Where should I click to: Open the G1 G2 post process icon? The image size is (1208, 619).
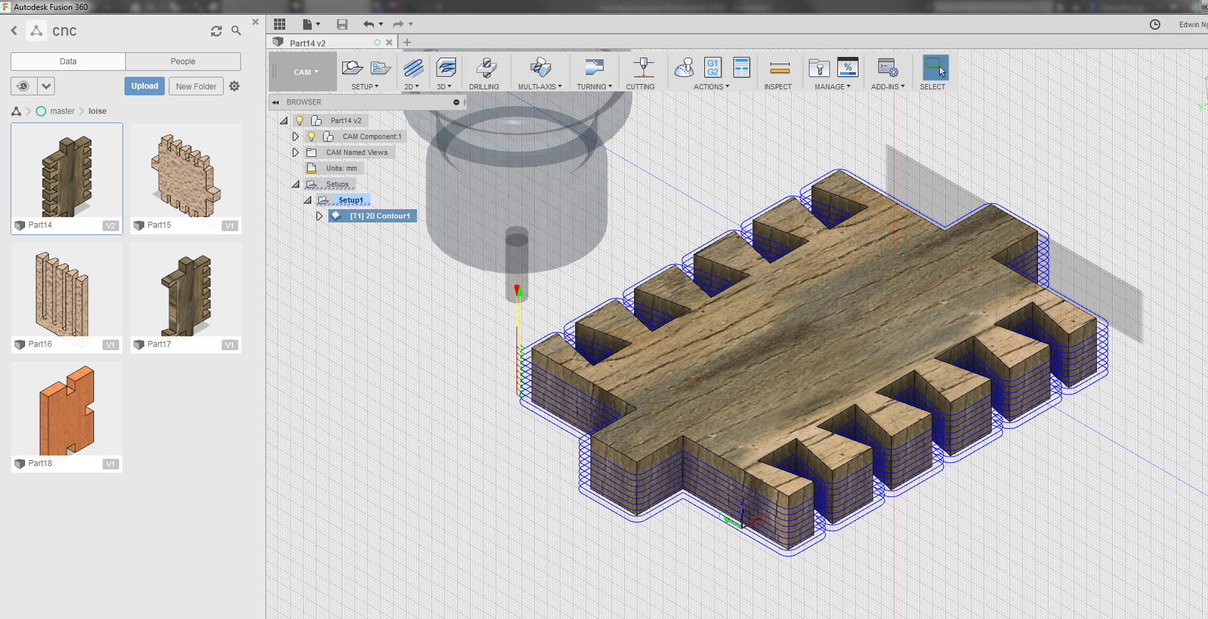tap(712, 68)
